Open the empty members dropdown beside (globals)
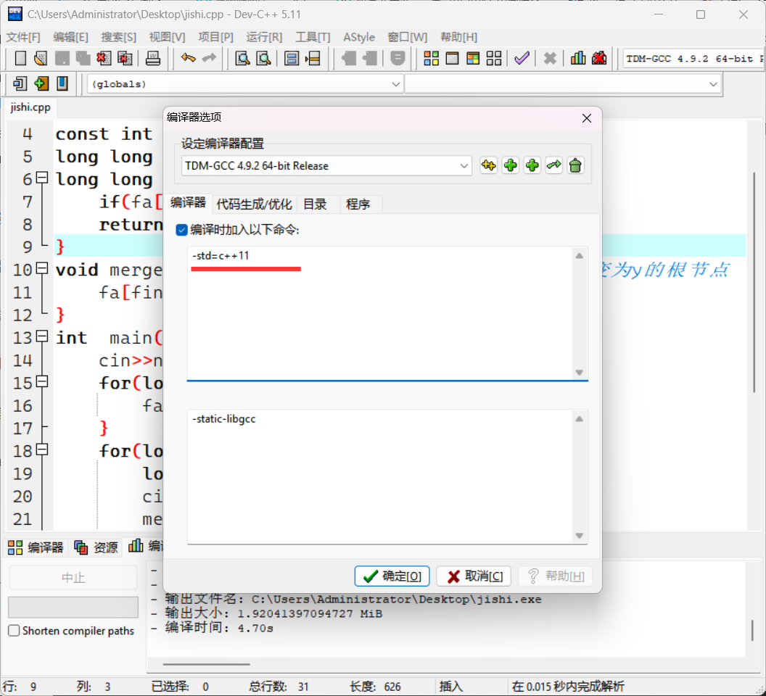The width and height of the screenshot is (766, 696). pyautogui.click(x=563, y=84)
